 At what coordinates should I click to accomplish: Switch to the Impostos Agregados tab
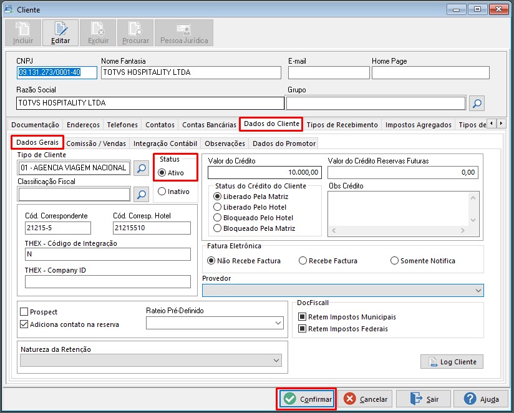pyautogui.click(x=419, y=125)
